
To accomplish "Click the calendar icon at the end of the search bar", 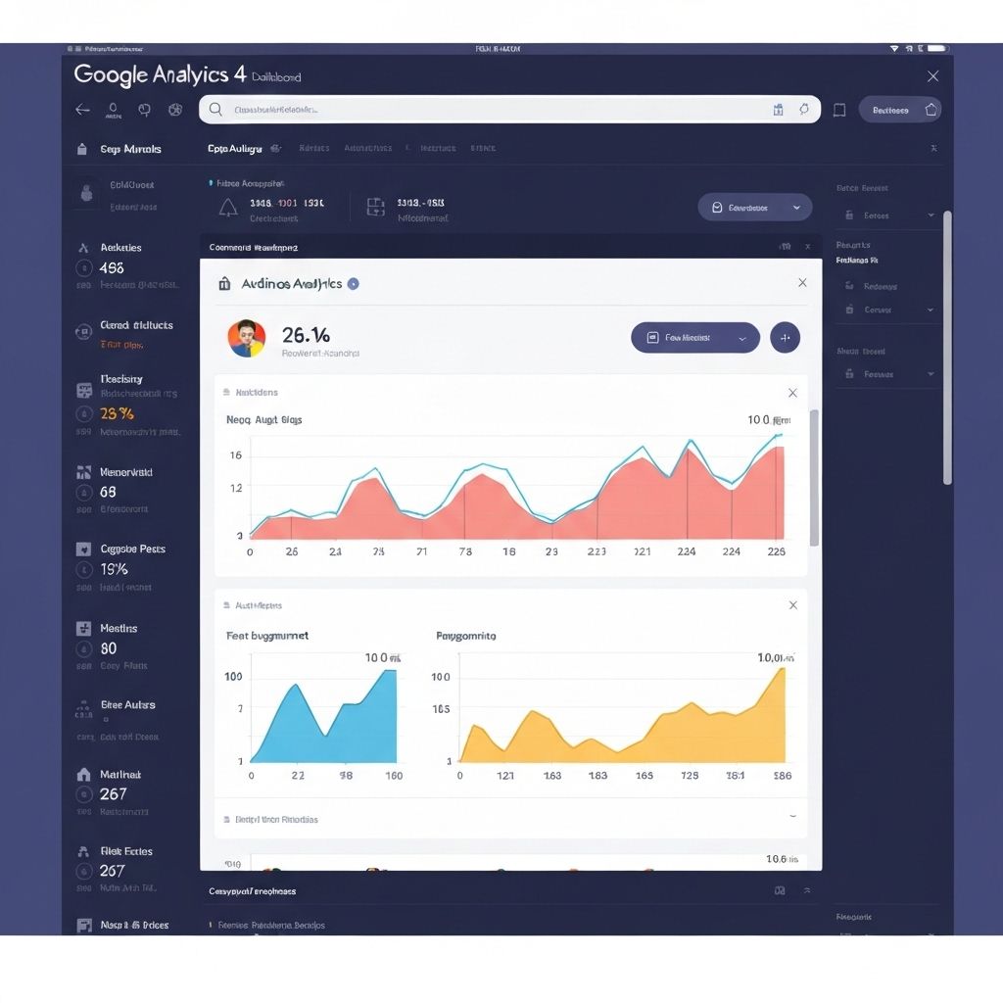I will point(778,110).
